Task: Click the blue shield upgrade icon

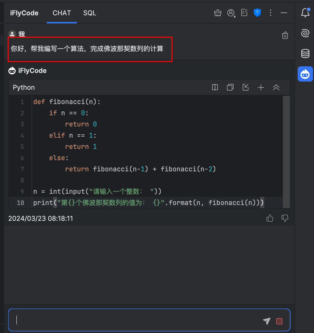Action: 257,13
